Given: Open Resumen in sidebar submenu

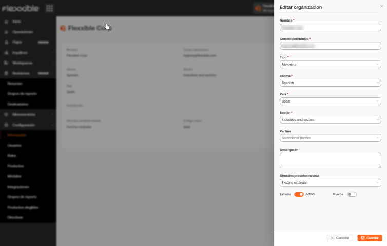Looking at the screenshot, I should (15, 84).
